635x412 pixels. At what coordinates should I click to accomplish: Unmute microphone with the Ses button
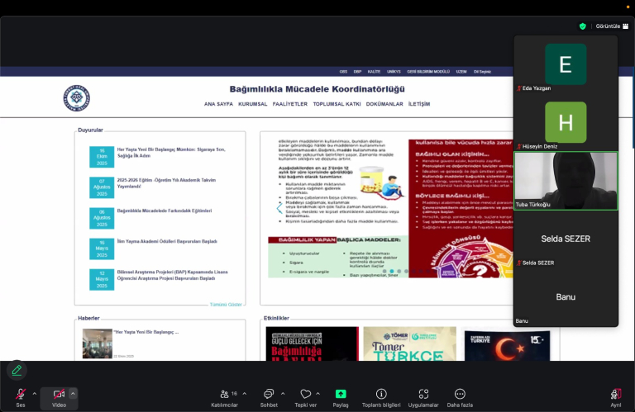pyautogui.click(x=20, y=395)
